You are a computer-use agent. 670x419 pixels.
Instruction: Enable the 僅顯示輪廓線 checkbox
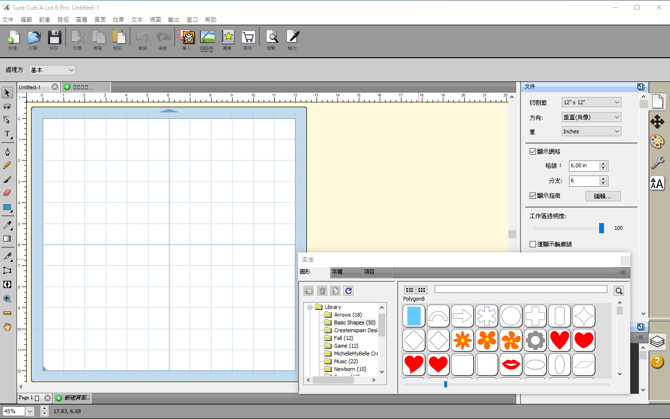pos(533,244)
